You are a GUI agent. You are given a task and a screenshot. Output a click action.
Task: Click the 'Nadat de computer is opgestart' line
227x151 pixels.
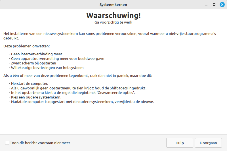81,102
